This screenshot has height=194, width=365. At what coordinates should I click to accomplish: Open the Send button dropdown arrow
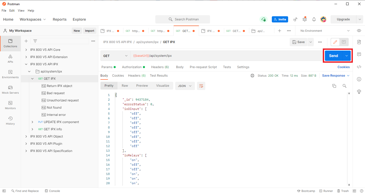click(346, 56)
